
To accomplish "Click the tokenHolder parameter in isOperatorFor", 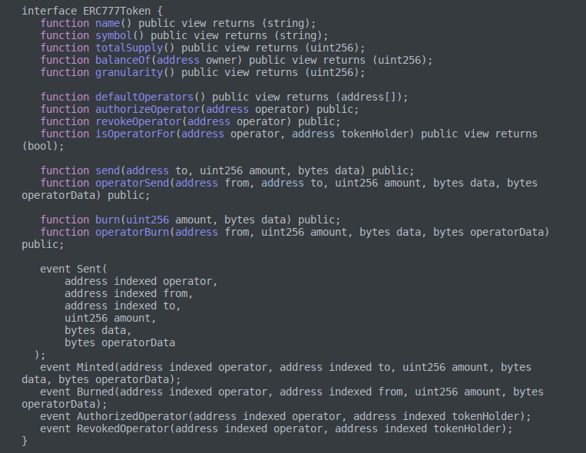I will click(379, 134).
